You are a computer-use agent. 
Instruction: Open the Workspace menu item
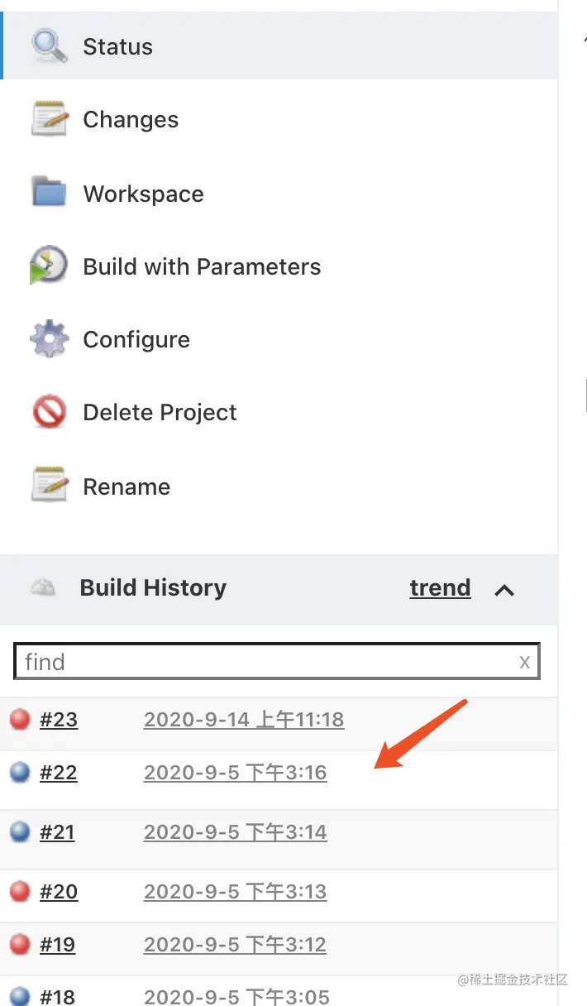coord(143,194)
